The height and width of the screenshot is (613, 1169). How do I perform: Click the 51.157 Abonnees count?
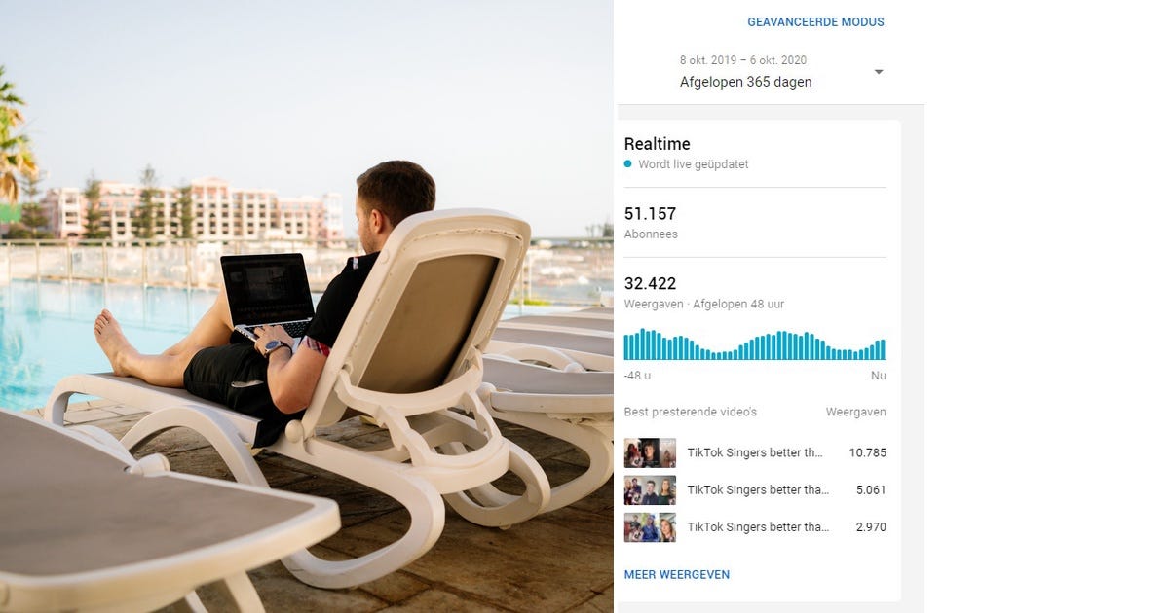click(x=651, y=222)
